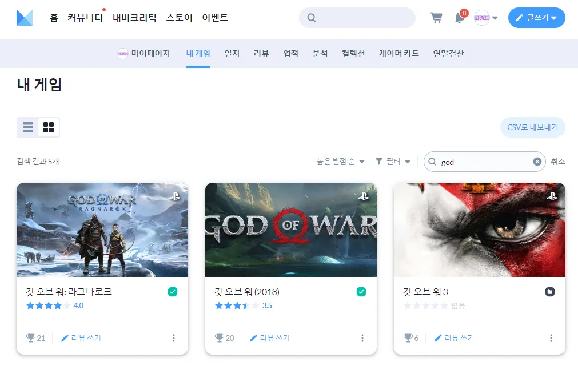
Task: Open 커뮤니티 menu item
Action: (x=85, y=18)
